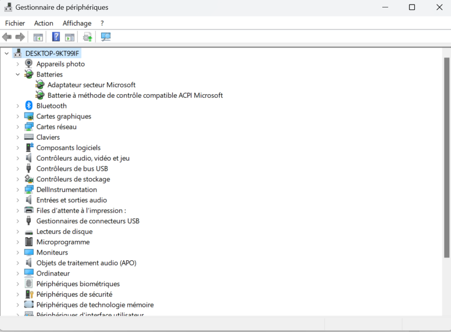Select the Batterie à méthode de contrôle compatible ACPI text

pos(135,95)
